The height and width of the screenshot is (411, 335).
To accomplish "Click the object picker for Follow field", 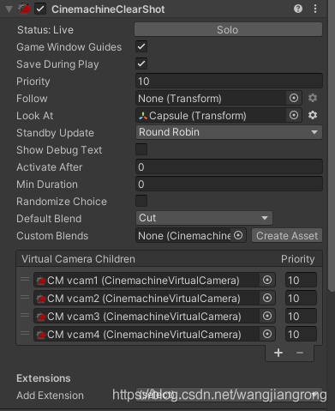I will [x=294, y=98].
